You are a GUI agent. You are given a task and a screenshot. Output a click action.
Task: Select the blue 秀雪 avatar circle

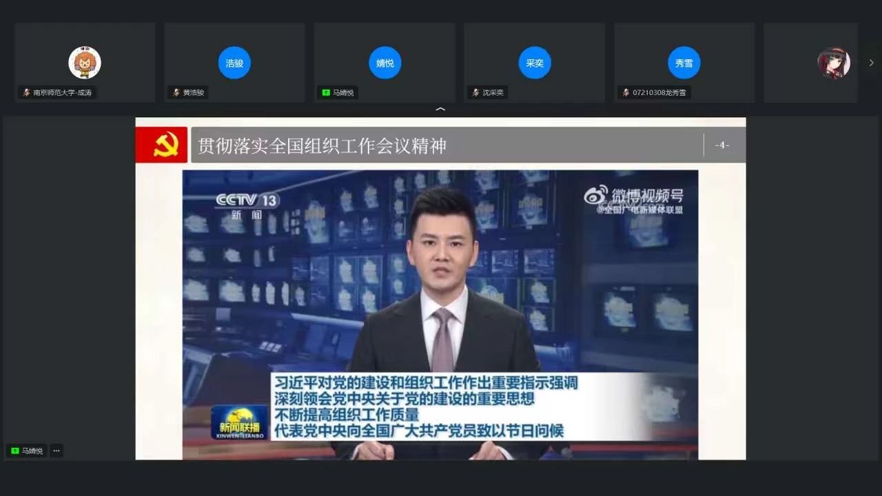tap(684, 63)
